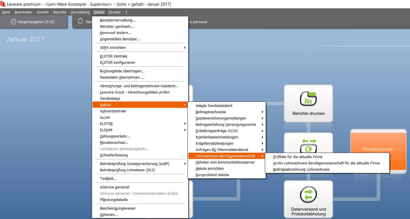Click the Lexware logo in title bar

[x=3, y=4]
